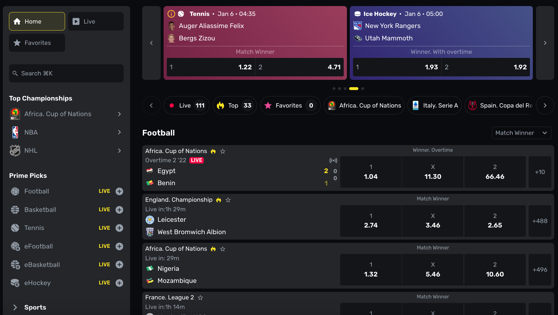This screenshot has width=558, height=315.
Task: Star the England Championship match as favorite
Action: [x=228, y=200]
